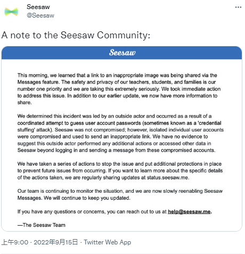Open the @Seesaw handle link
This screenshot has height=254, width=245.
click(40, 15)
